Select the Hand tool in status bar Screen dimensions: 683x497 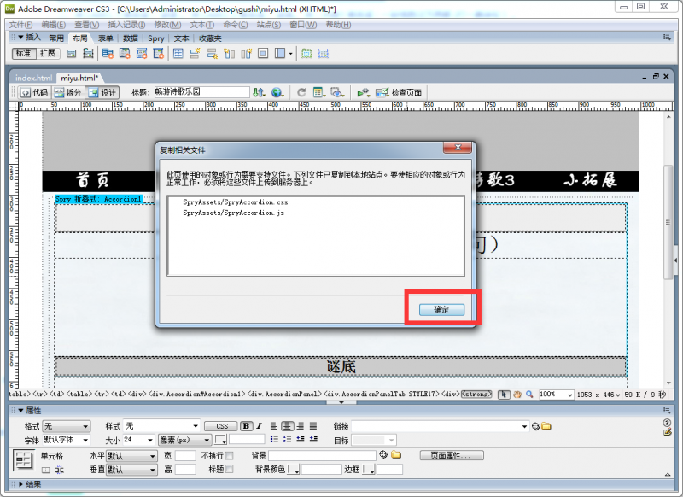pos(517,395)
